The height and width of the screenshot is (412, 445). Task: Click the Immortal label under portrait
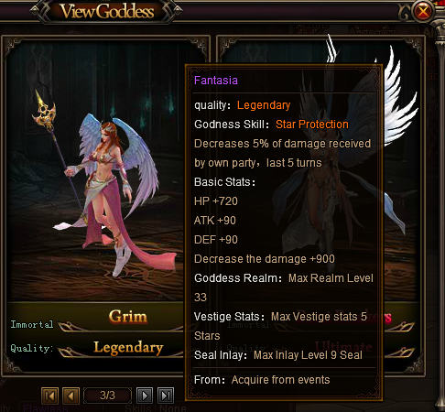[x=32, y=324]
